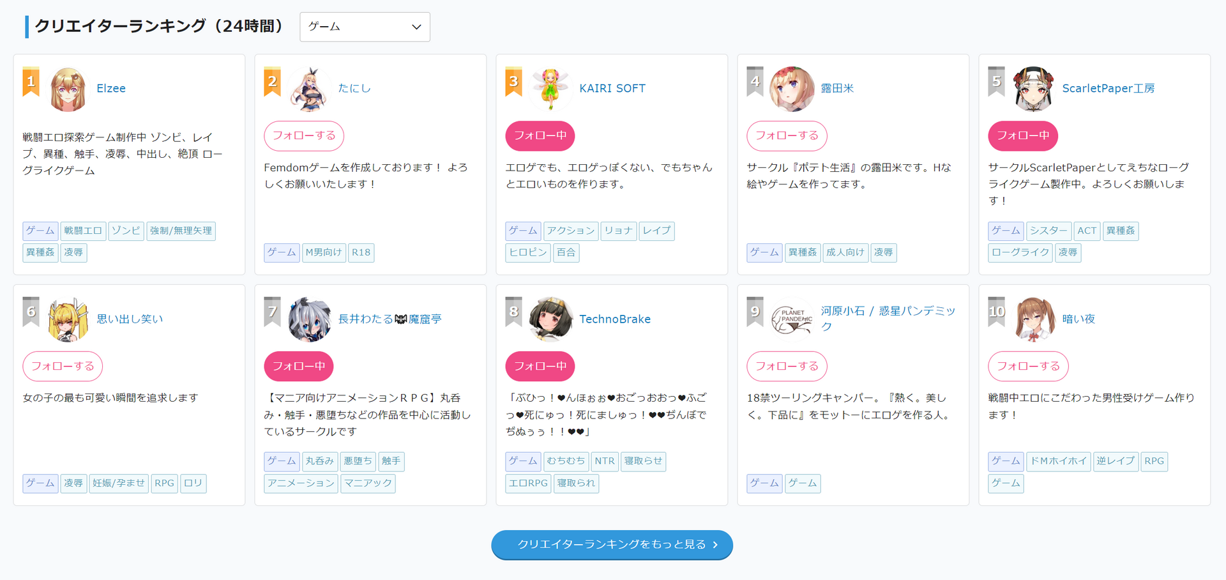This screenshot has width=1226, height=580.
Task: Open KAIRI SOFT creator page
Action: [x=612, y=89]
